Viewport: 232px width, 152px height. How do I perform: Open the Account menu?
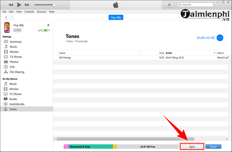click(41, 12)
